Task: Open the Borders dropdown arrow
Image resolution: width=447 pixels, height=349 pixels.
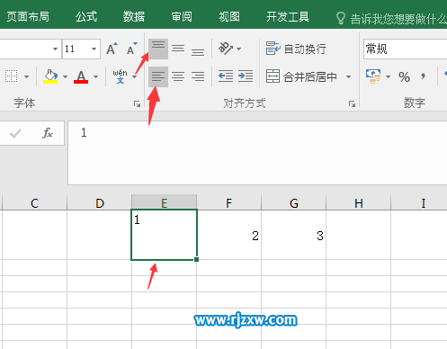Action: point(27,77)
